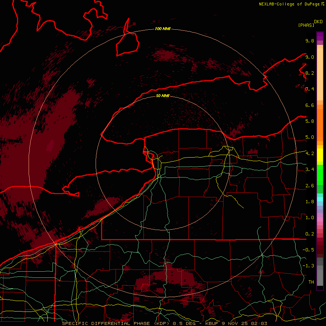Click the 1.0 scale value
The image size is (326, 326).
pos(310,218)
